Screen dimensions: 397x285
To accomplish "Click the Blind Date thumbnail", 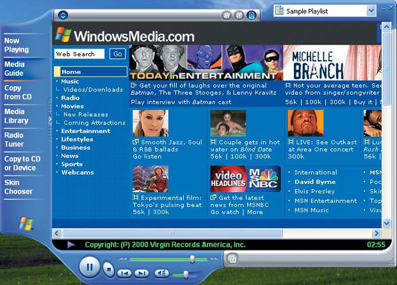I will click(x=228, y=123).
